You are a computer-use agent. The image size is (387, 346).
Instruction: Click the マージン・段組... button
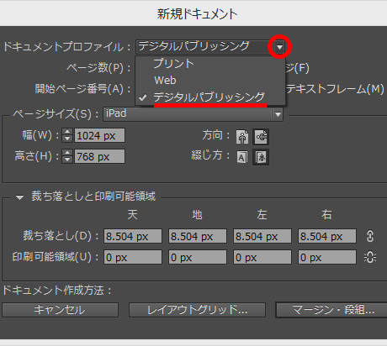click(331, 310)
